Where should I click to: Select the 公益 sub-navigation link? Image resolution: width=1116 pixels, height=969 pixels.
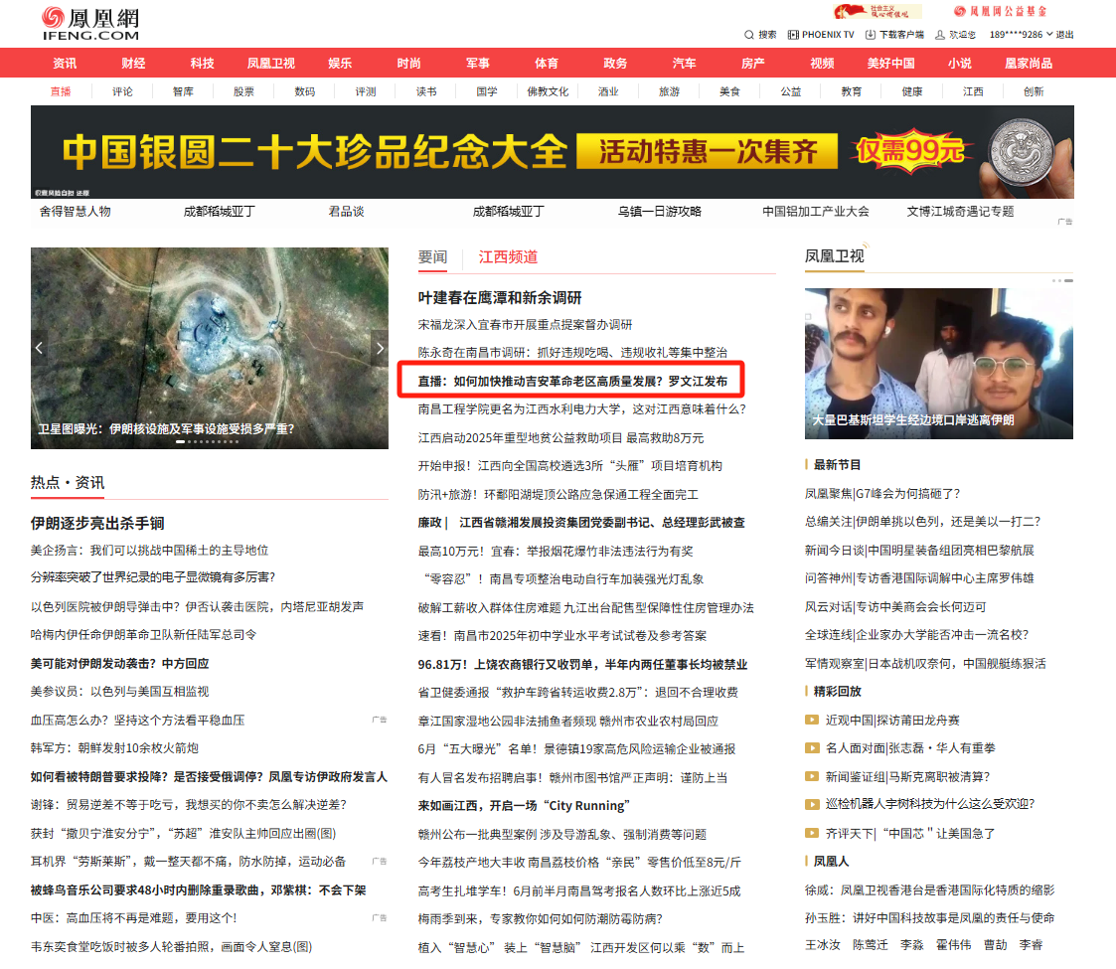coord(791,91)
